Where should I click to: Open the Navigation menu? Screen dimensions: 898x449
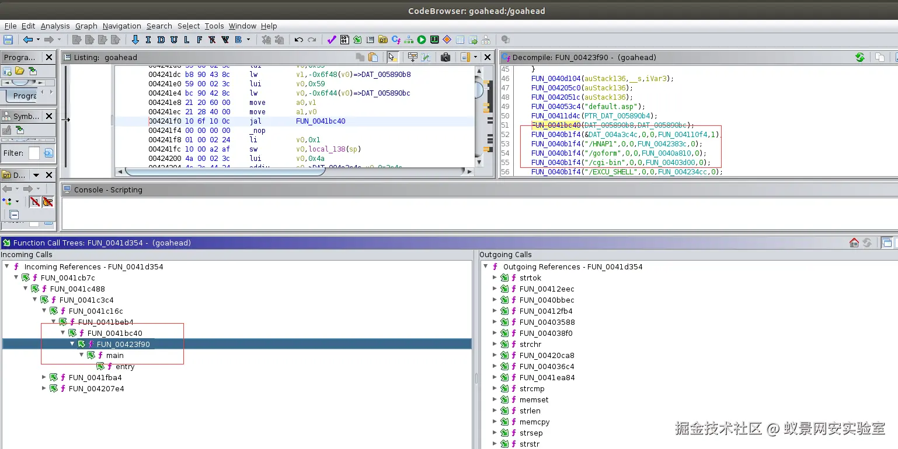coord(121,26)
